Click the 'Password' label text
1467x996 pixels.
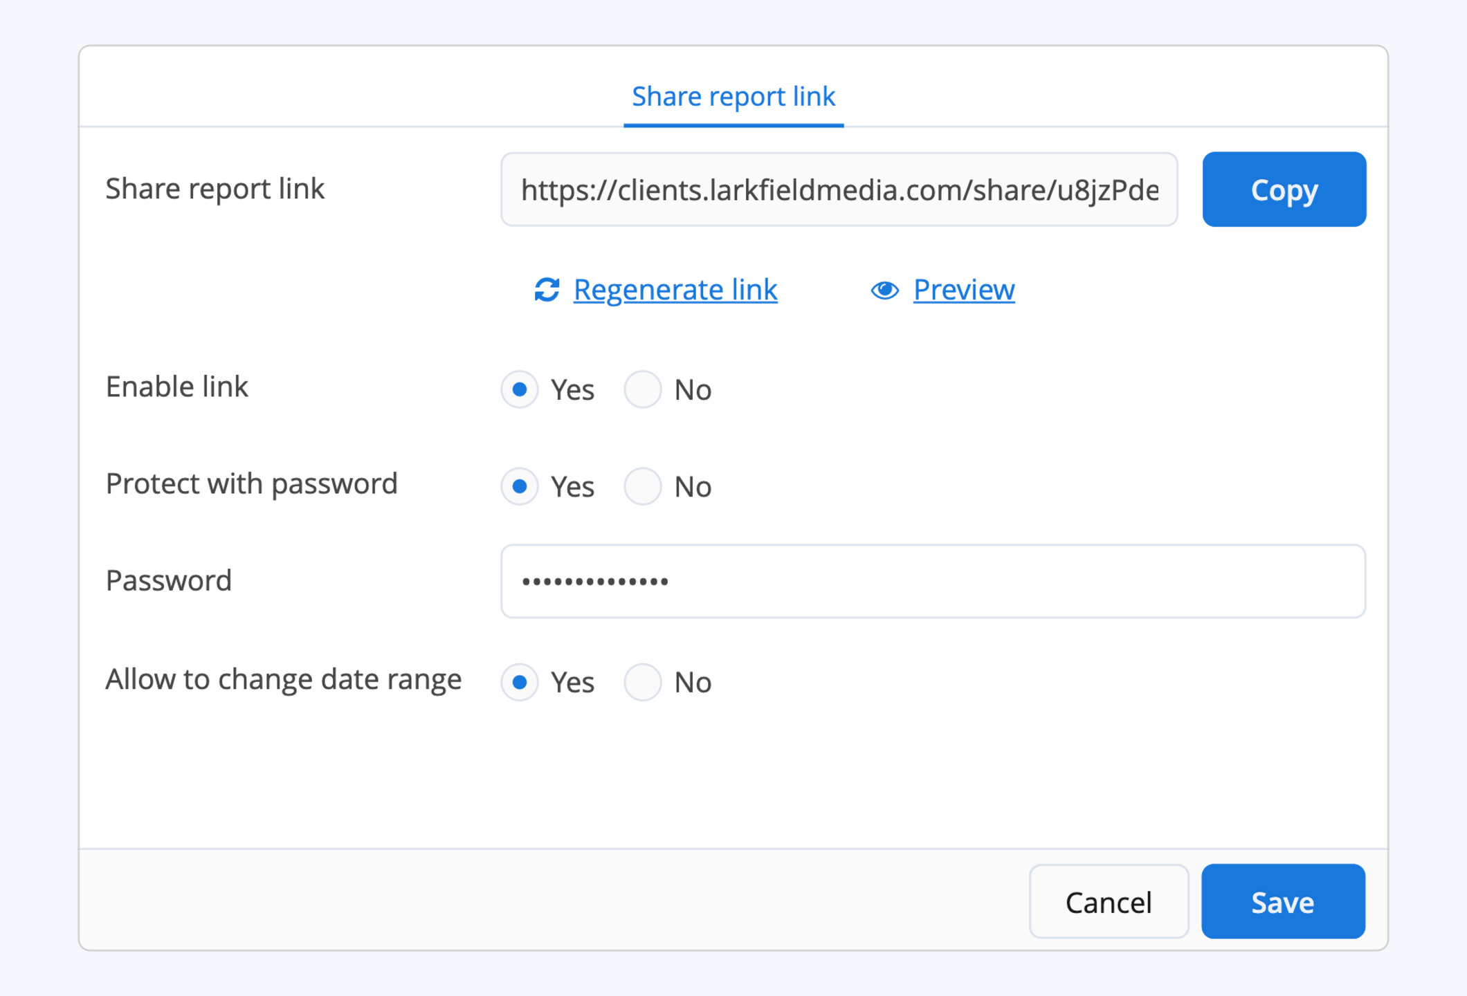pyautogui.click(x=169, y=580)
